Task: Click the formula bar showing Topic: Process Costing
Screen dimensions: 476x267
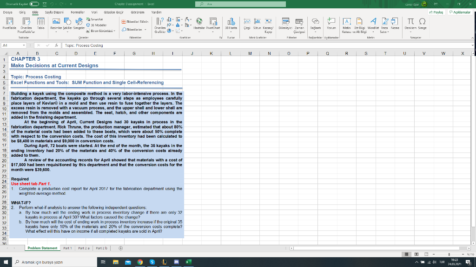Action: pyautogui.click(x=267, y=45)
